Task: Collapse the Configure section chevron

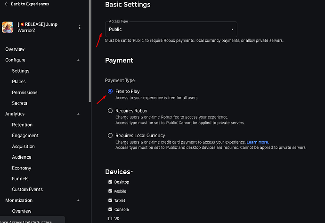Action: pyautogui.click(x=79, y=60)
